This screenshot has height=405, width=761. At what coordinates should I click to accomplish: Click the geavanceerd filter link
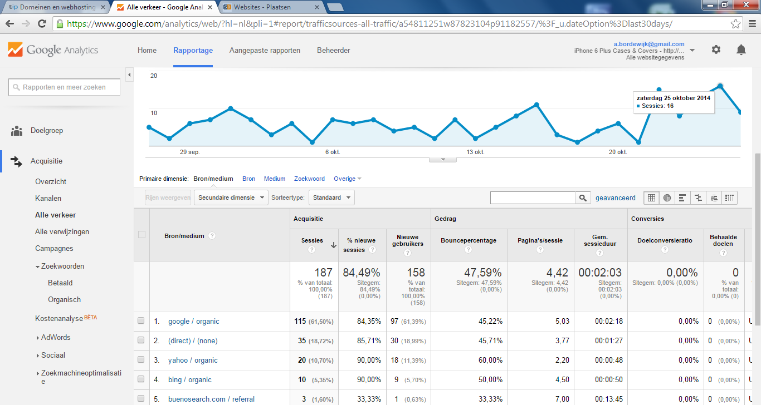pos(616,197)
